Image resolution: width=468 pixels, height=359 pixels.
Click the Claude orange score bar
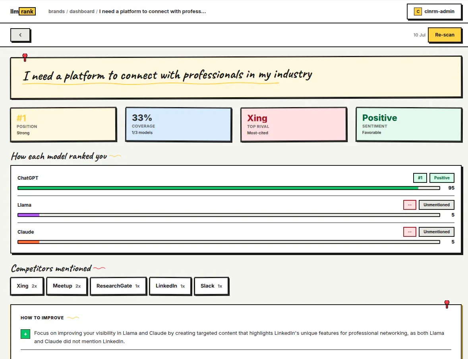coord(228,242)
